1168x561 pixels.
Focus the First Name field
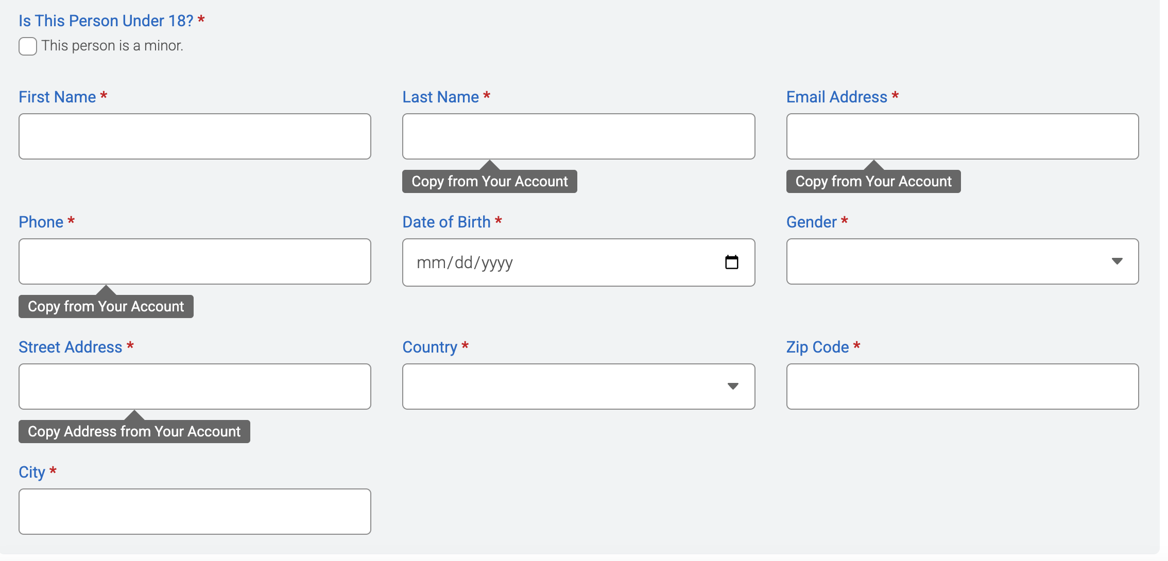click(x=195, y=136)
